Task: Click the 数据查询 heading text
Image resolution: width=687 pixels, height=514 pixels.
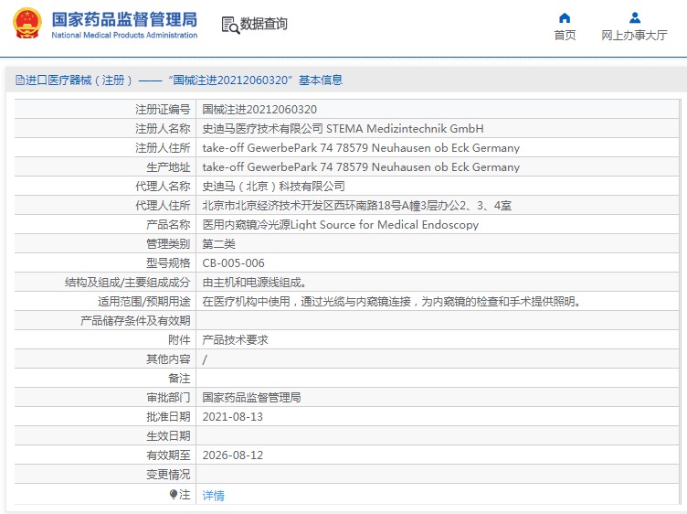Action: [x=264, y=24]
